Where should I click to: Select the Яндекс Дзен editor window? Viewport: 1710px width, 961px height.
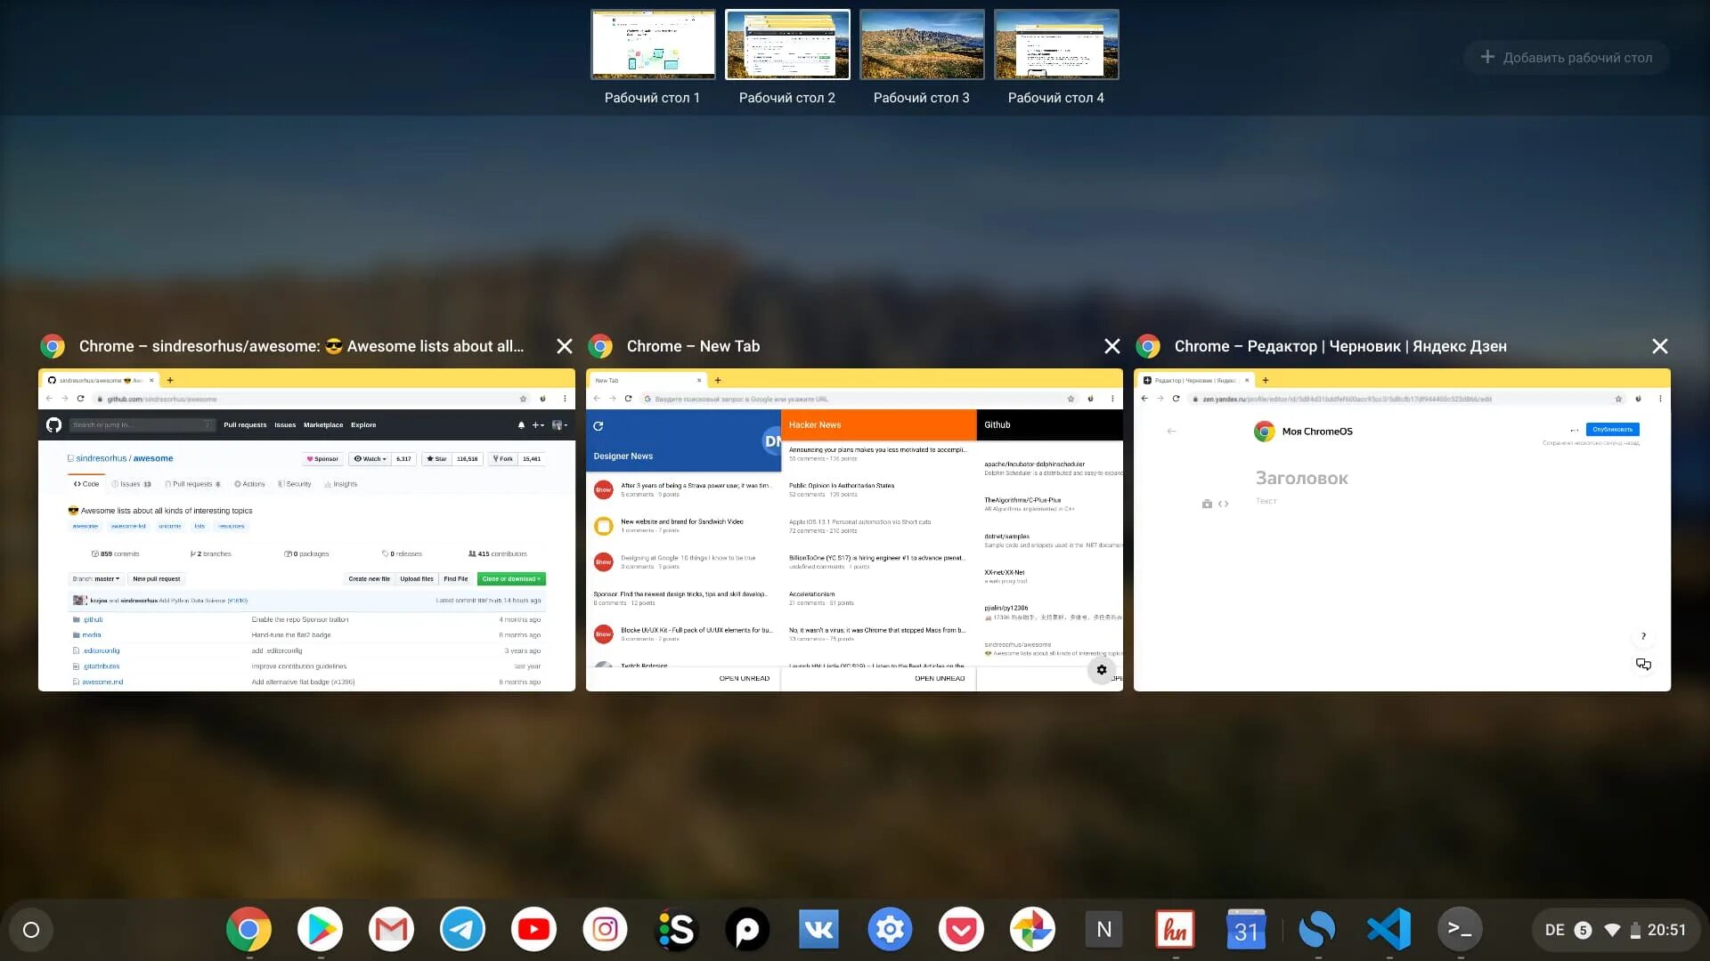click(x=1402, y=529)
